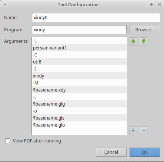
Task: Move selected argument up with green arrow
Action: click(133, 41)
